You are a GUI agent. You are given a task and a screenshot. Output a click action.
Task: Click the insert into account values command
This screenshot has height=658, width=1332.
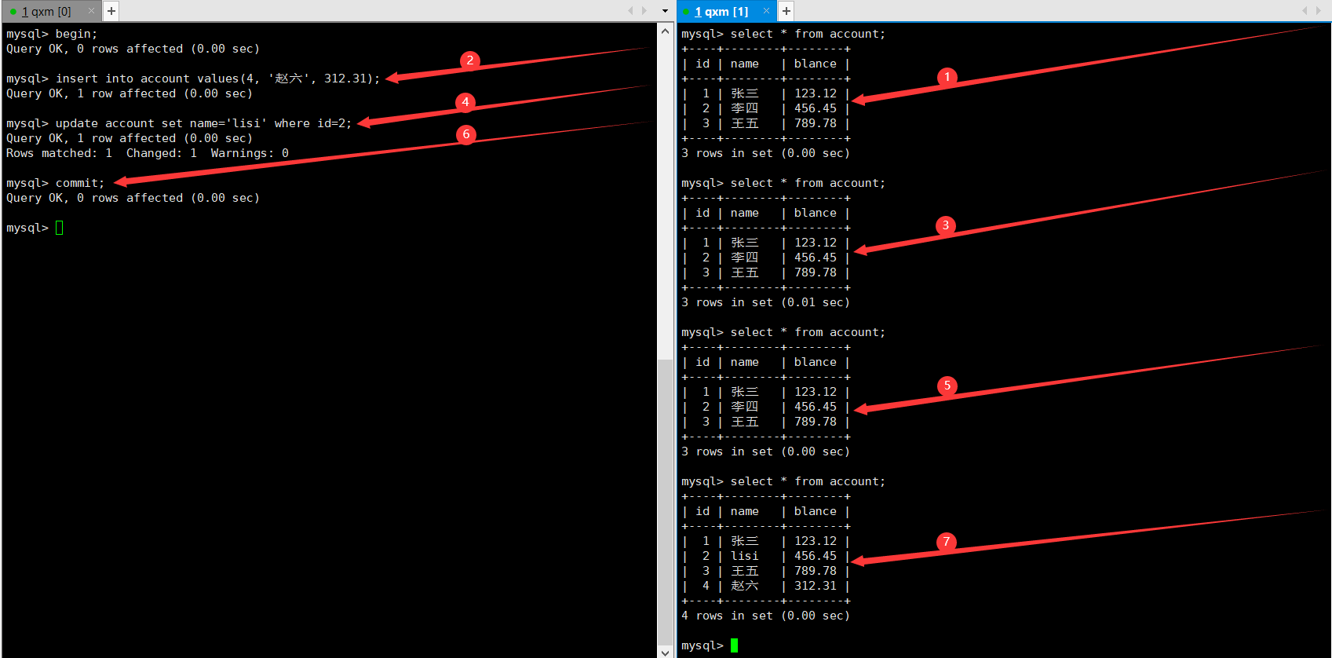(x=217, y=79)
